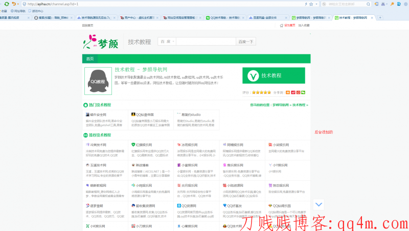Click the browser search box at top right
The width and height of the screenshot is (409, 231).
click(346, 4)
